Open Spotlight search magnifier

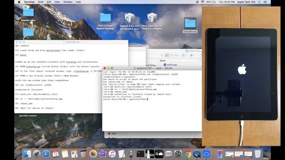pos(259,2)
